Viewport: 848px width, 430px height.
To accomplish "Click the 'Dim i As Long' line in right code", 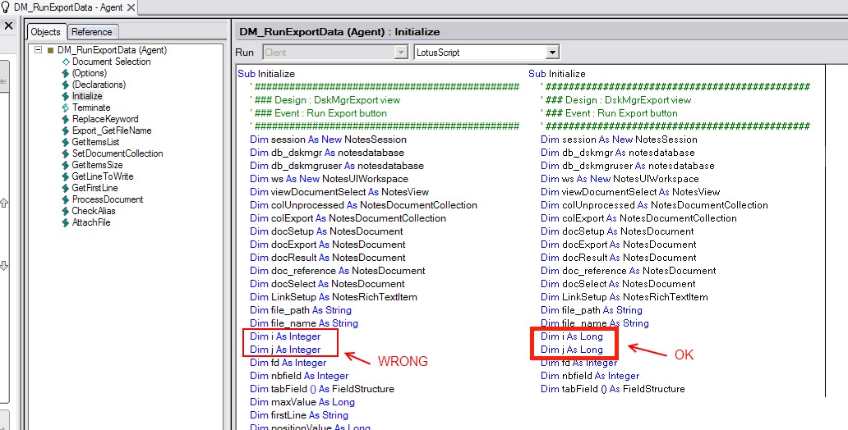I will 572,336.
